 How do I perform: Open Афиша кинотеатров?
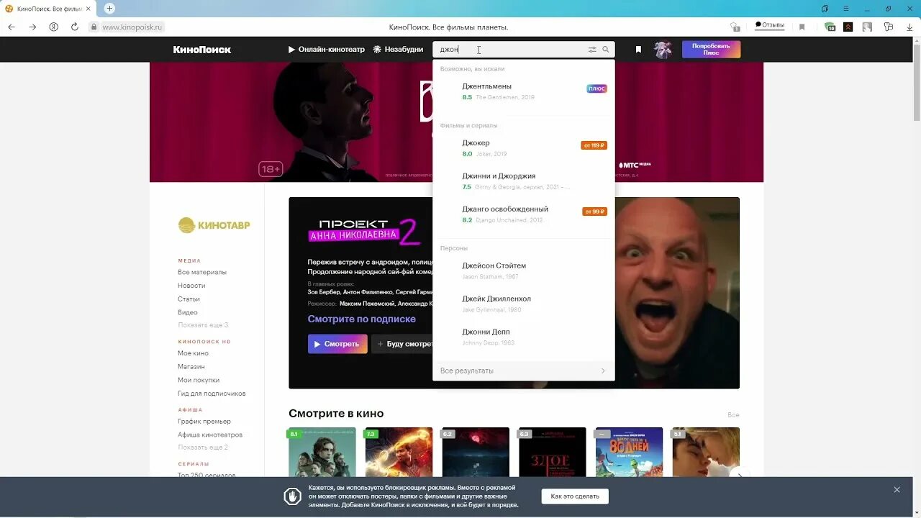[210, 435]
